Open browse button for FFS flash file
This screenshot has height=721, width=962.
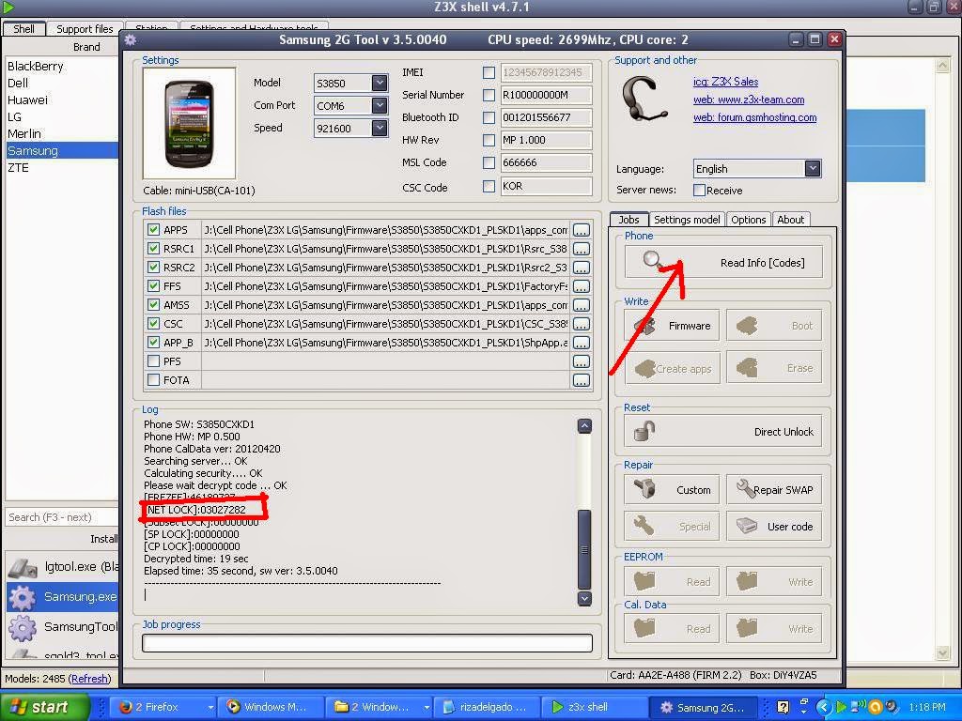tap(581, 286)
